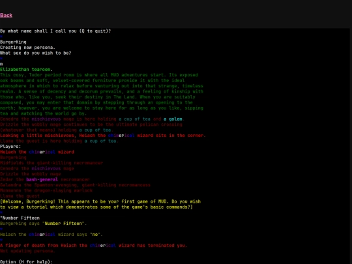Click the 'Option (H for help):' prompt
352x264 pixels.
(26, 262)
